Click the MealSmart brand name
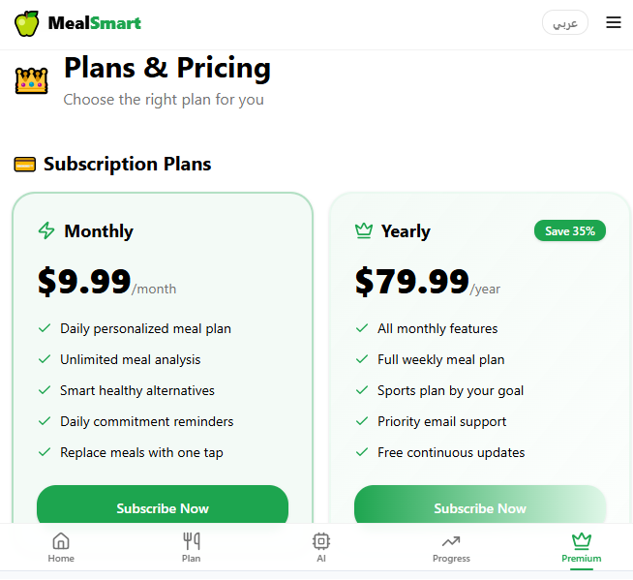Viewport: 633px width, 580px height. pos(94,23)
